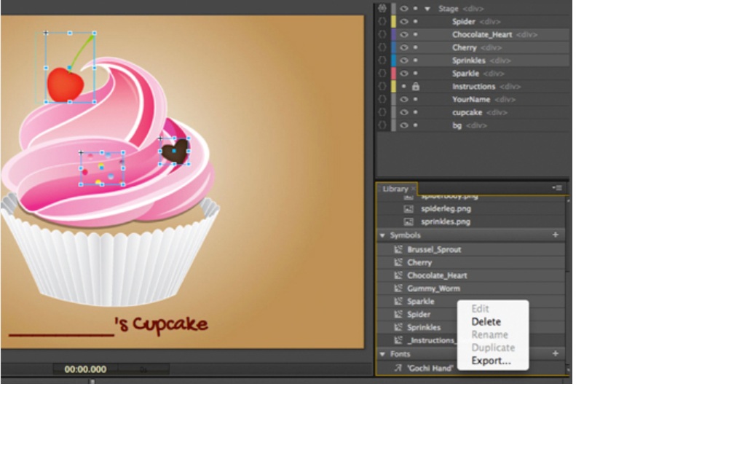Add a new font with plus icon

tap(556, 353)
